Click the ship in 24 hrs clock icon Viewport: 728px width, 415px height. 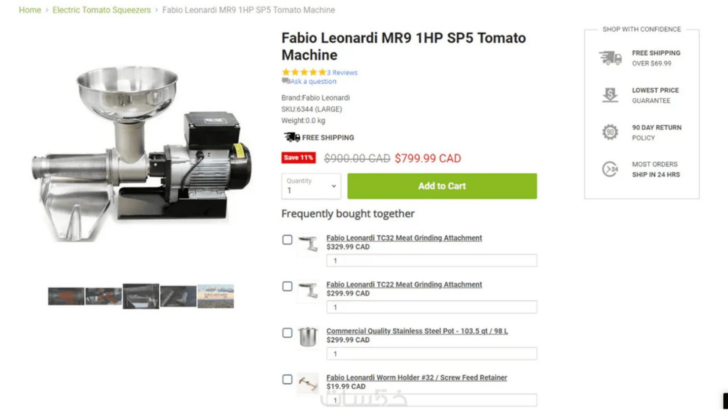610,169
